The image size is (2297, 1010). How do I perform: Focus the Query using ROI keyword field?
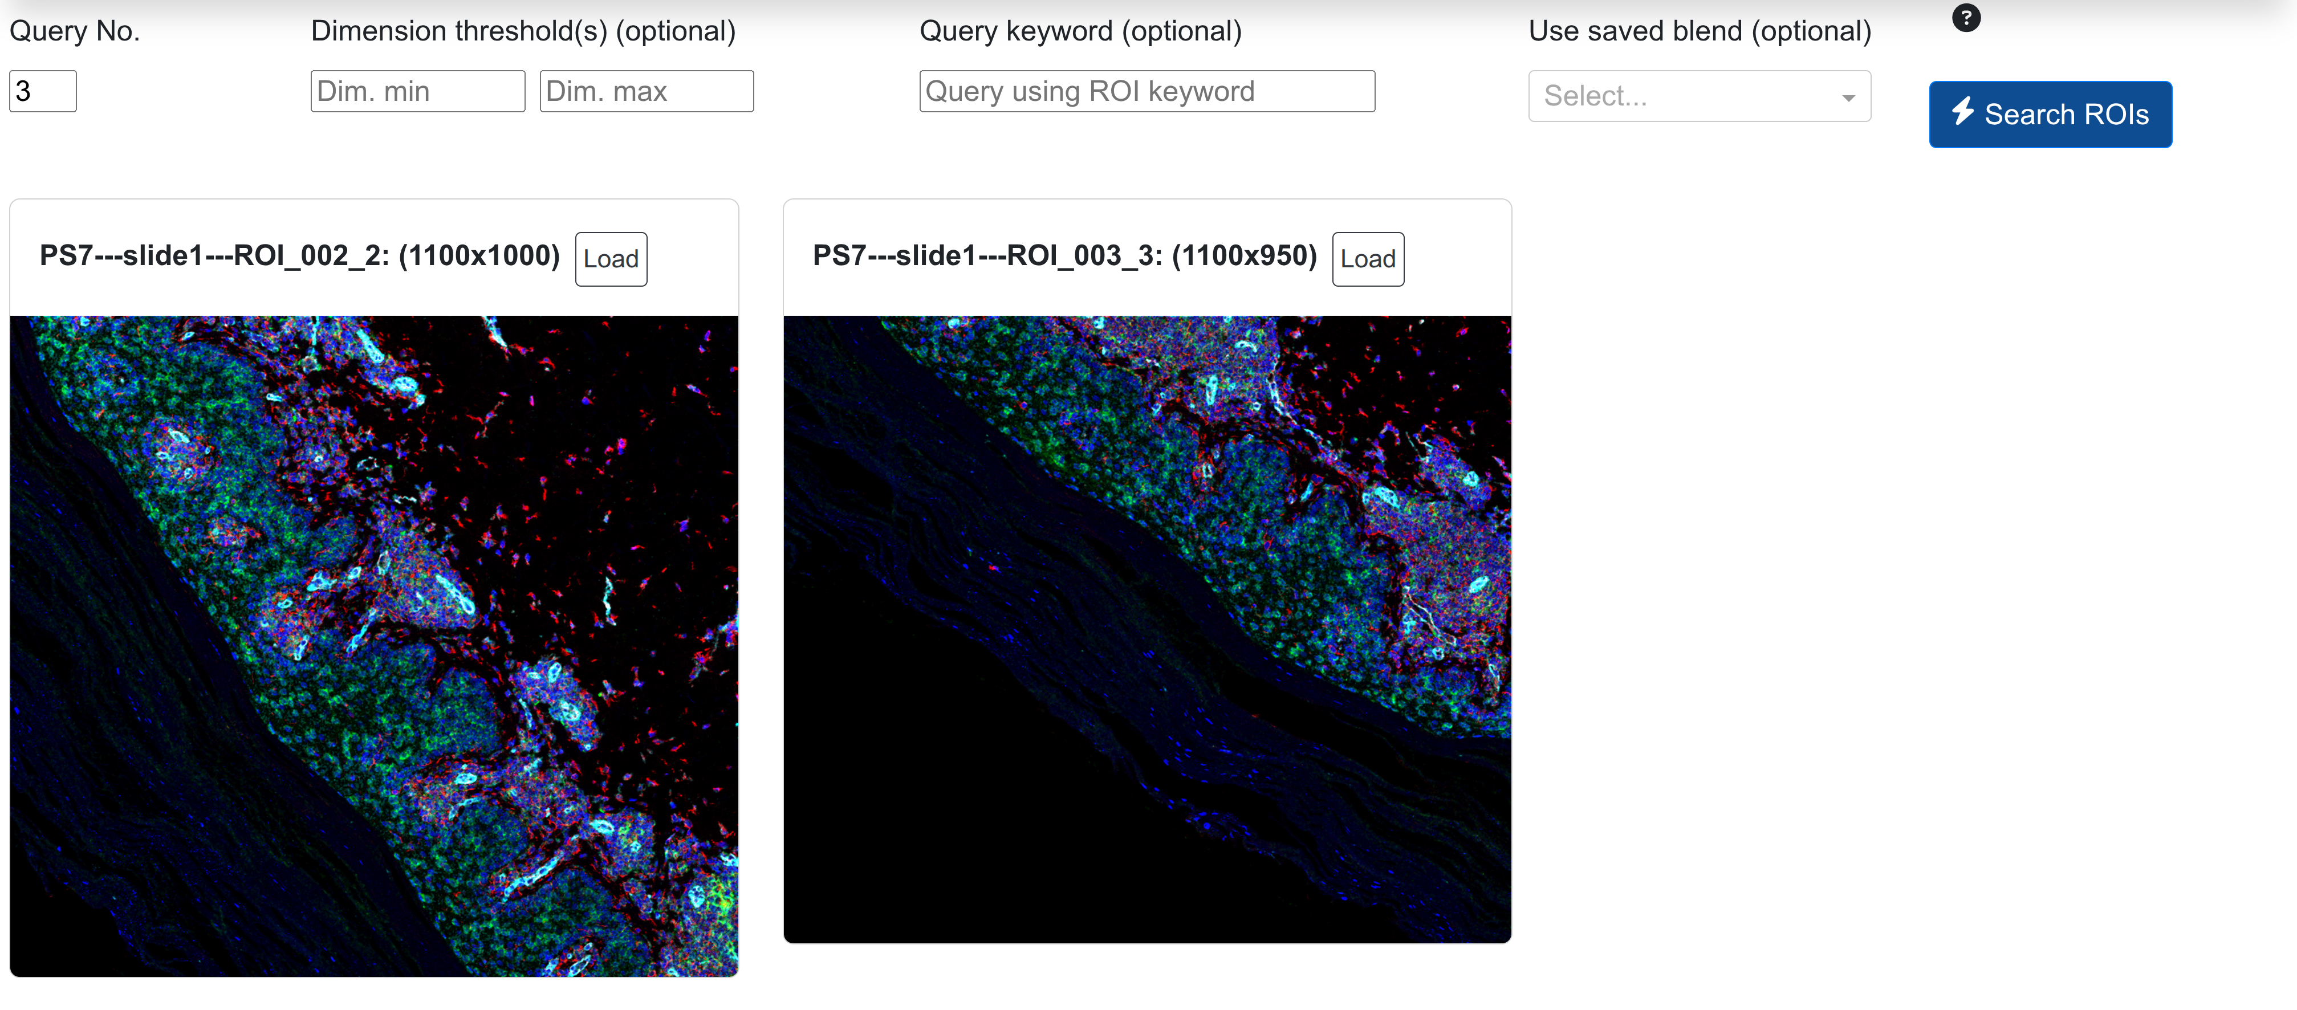1147,91
